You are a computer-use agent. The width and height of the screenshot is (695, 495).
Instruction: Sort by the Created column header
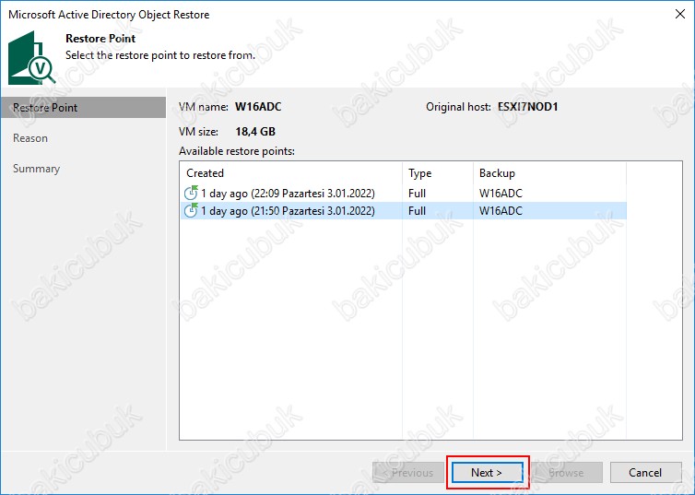[x=291, y=172]
